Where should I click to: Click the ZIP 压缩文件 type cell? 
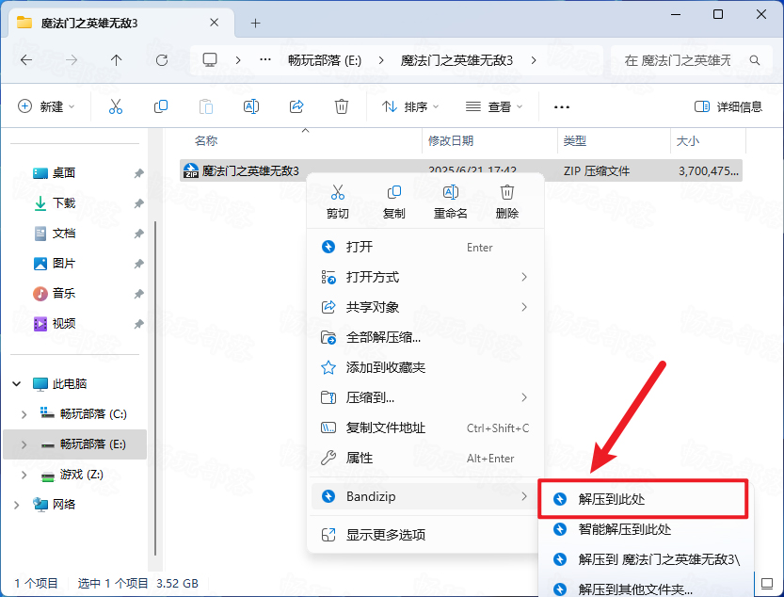pos(597,171)
